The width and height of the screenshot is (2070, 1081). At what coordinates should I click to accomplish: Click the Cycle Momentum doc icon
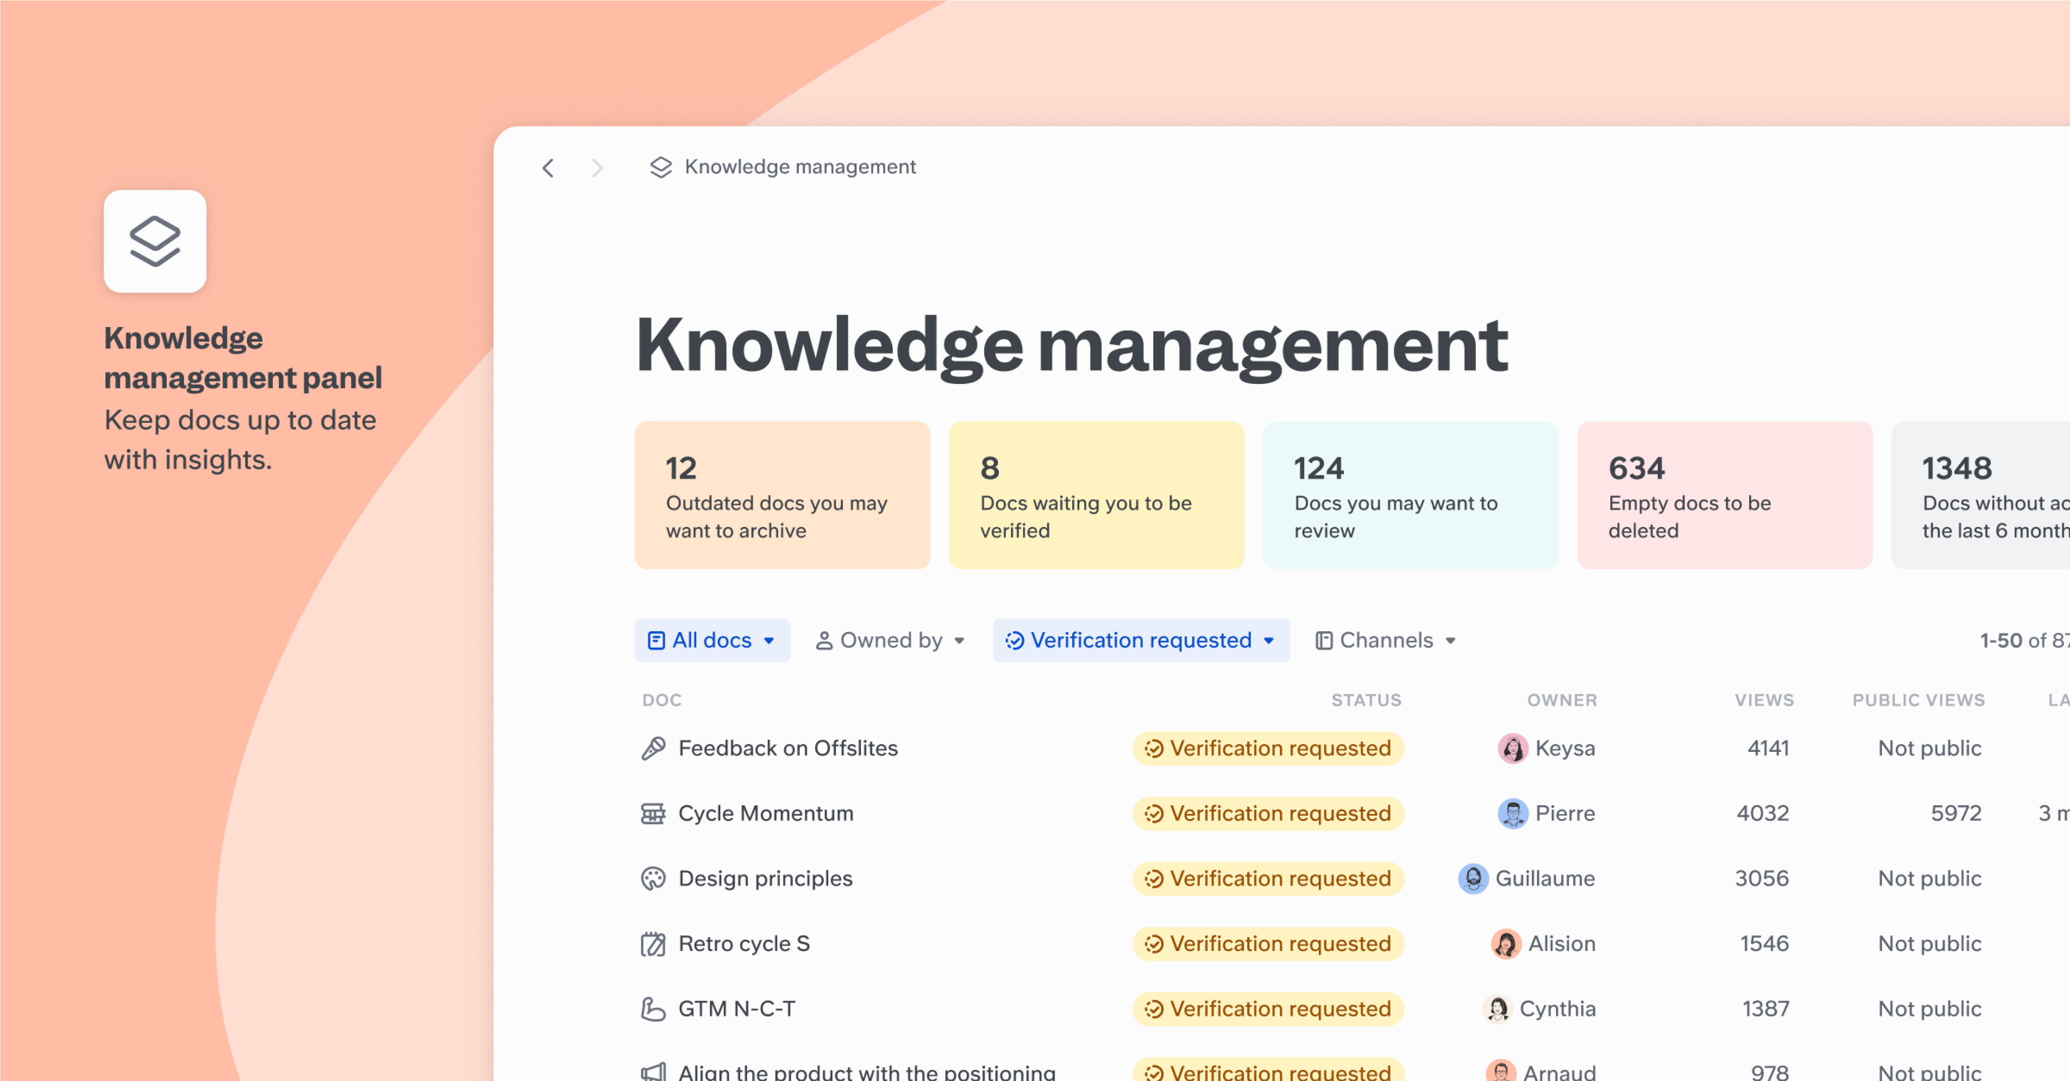click(653, 814)
